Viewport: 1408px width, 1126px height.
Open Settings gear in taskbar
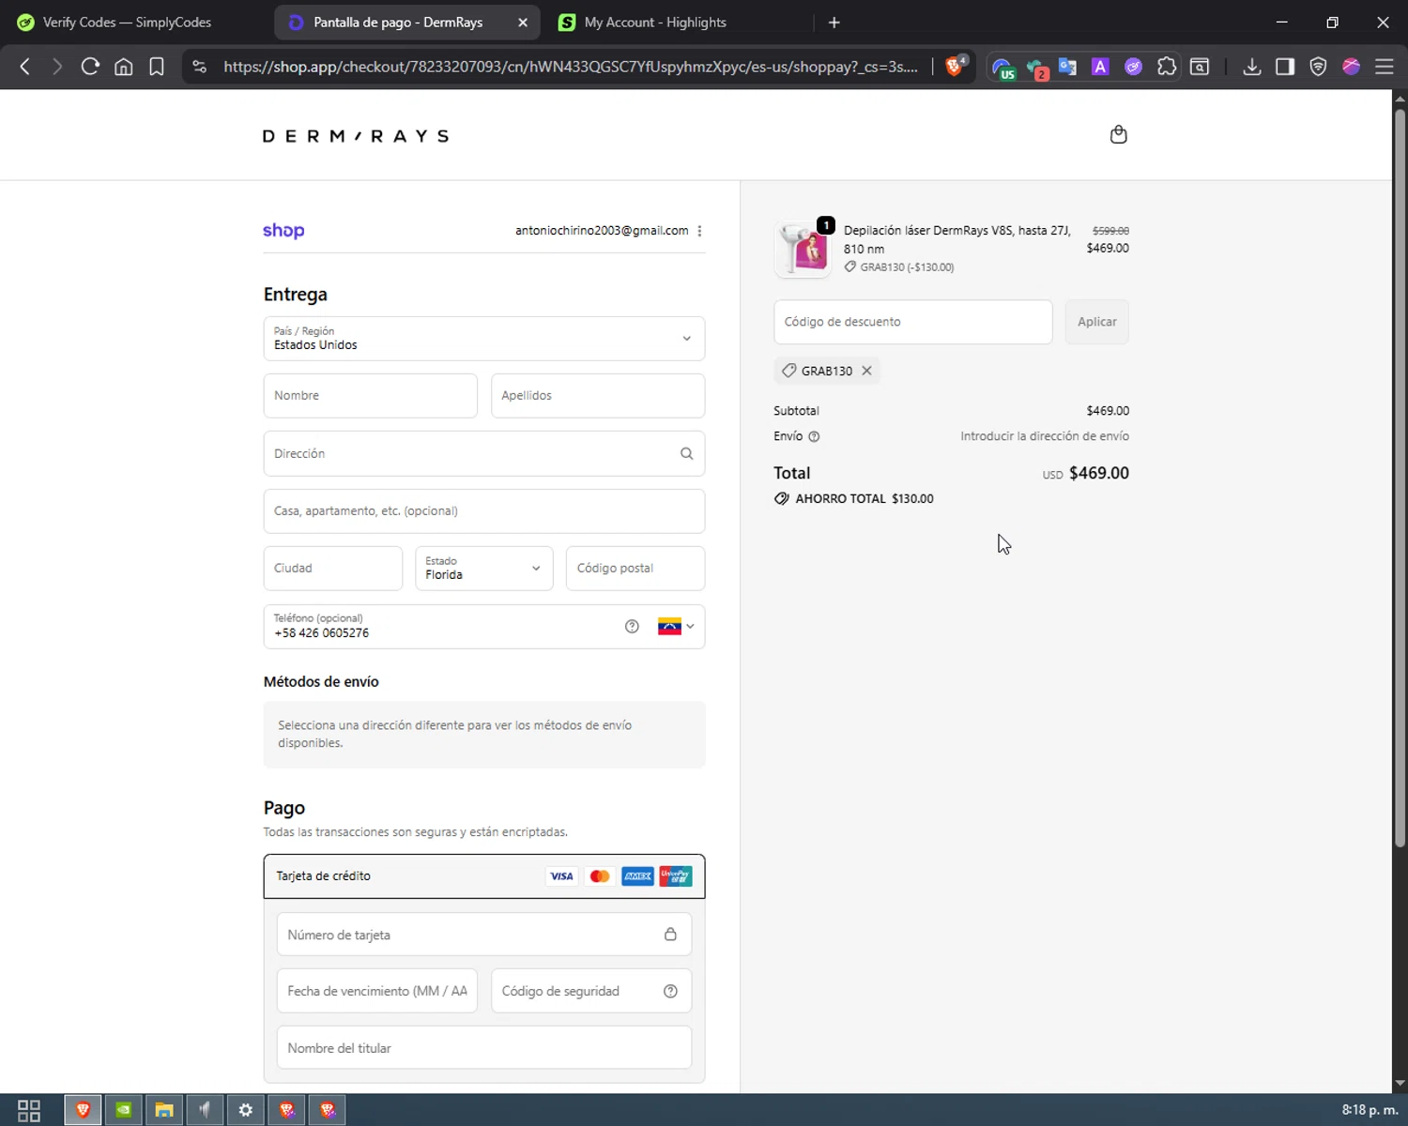245,1110
